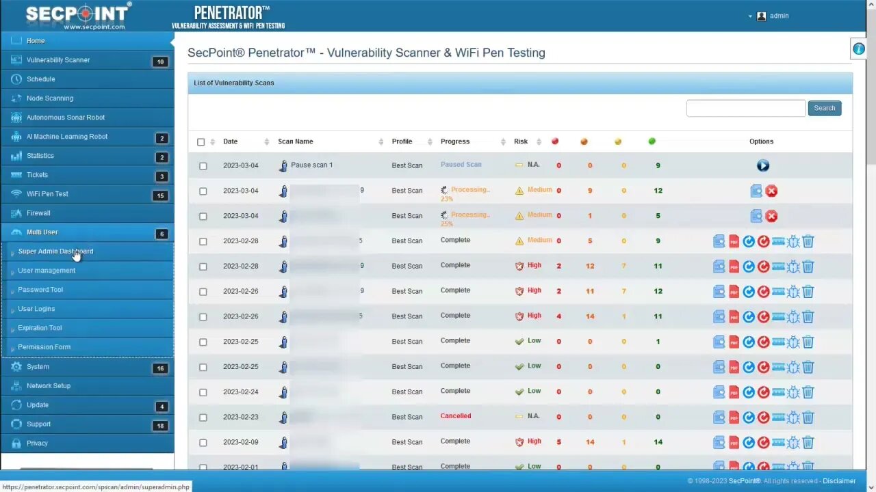The width and height of the screenshot is (876, 492).
Task: Collapse the Multi User menu section
Action: 87,232
